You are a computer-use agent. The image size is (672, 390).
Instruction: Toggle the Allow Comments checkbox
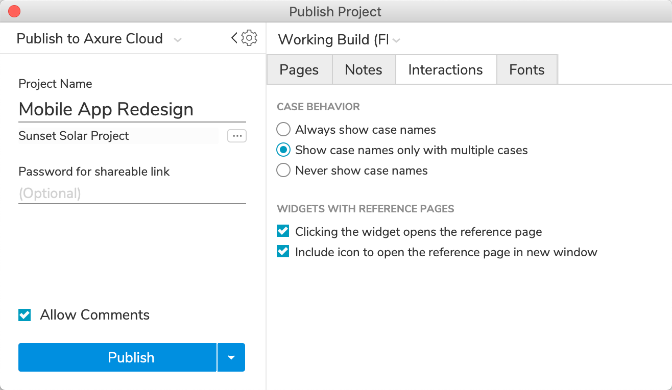(25, 315)
